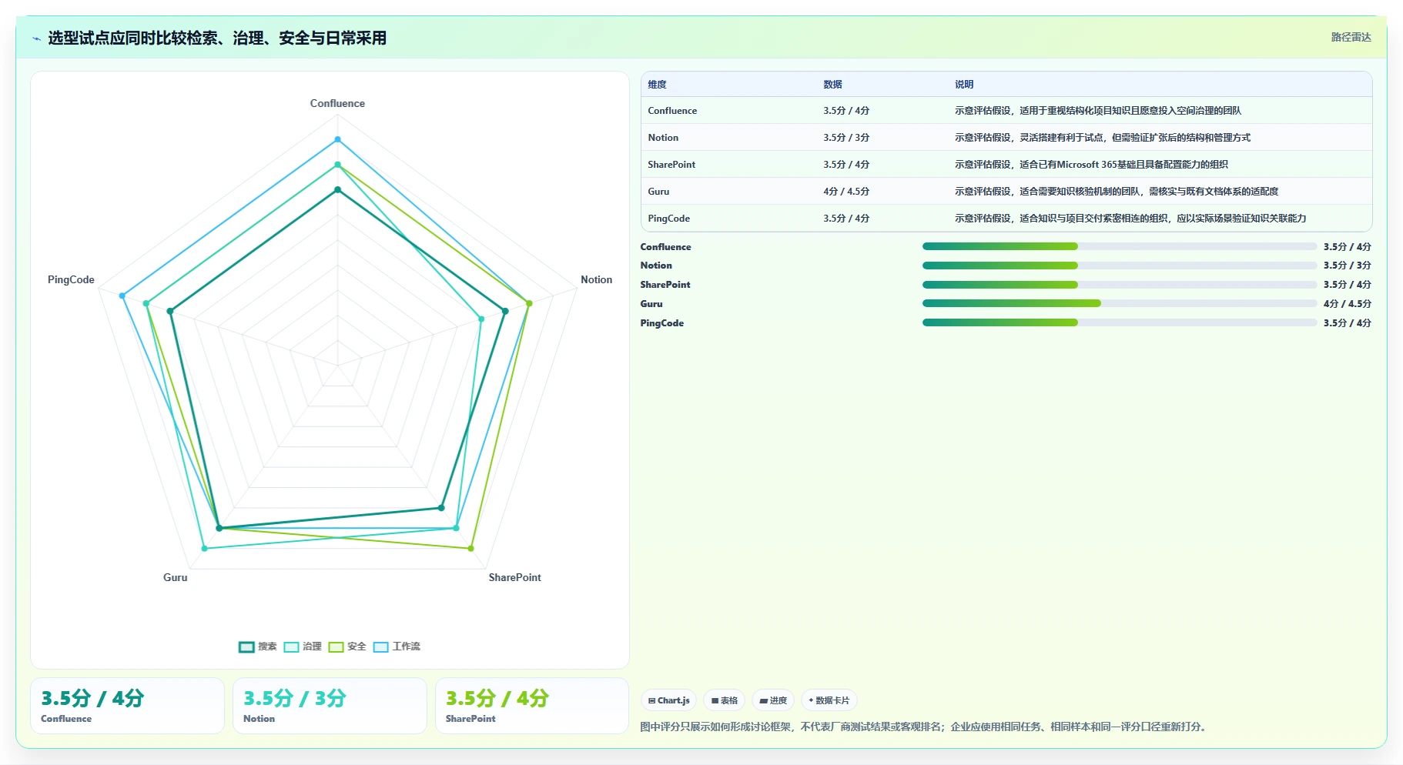The height and width of the screenshot is (765, 1403).
Task: Click the SharePoint progress bar
Action: 1120,285
